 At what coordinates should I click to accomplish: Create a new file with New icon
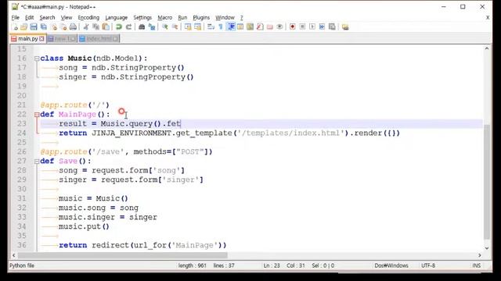pos(15,27)
